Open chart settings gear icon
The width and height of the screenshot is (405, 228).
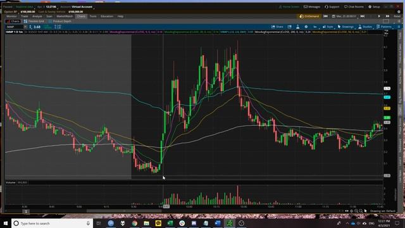click(306, 27)
